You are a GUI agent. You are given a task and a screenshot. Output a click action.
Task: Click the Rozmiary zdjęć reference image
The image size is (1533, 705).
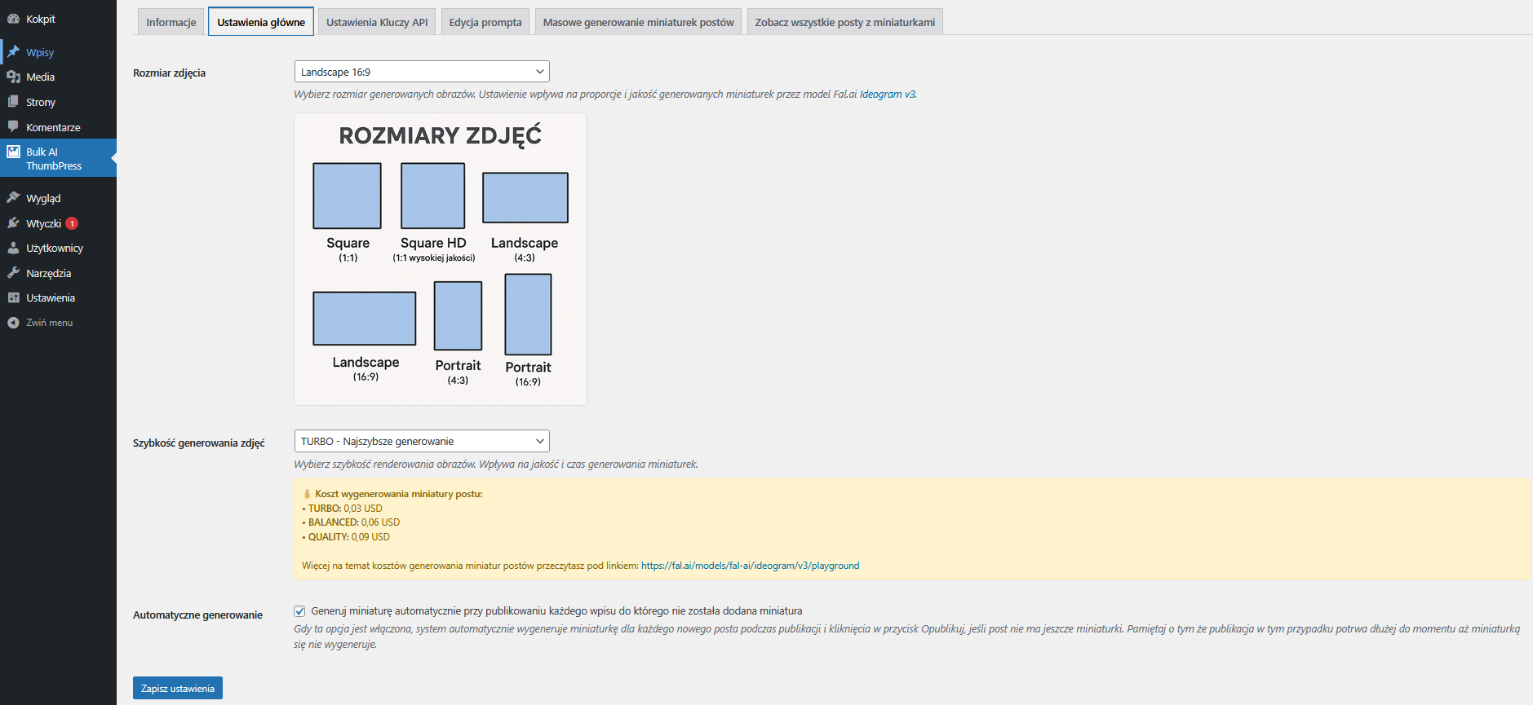440,259
